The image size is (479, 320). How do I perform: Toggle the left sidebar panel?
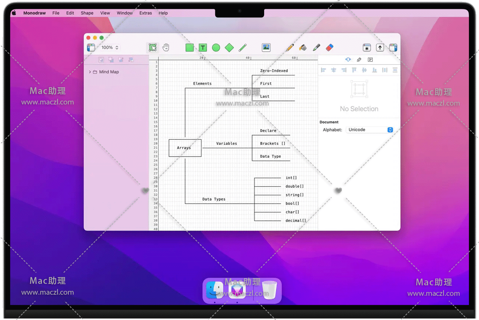pyautogui.click(x=91, y=47)
